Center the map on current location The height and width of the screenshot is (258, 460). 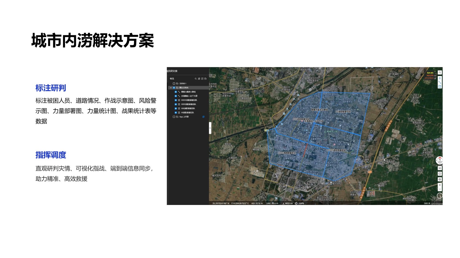coord(440,179)
